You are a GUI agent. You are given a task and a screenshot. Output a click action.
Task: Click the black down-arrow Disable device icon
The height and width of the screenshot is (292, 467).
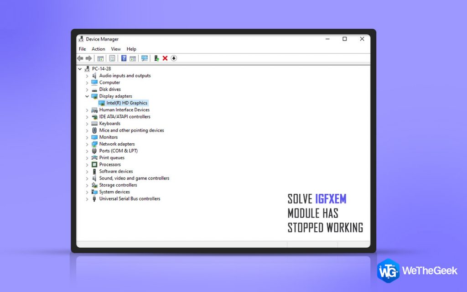pos(174,58)
